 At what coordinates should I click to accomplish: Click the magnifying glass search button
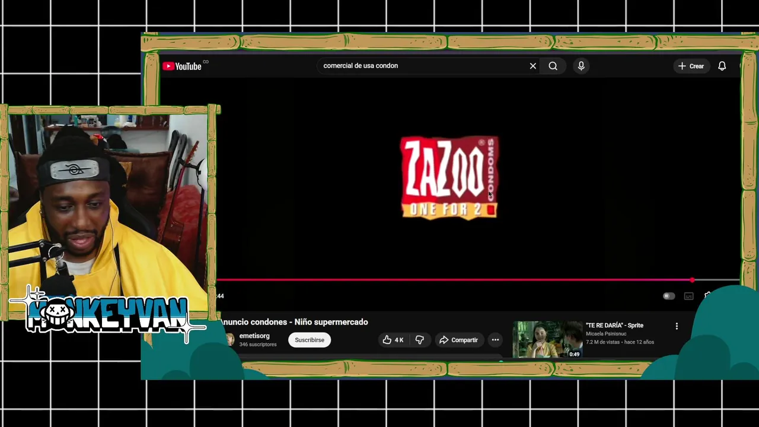click(x=553, y=66)
